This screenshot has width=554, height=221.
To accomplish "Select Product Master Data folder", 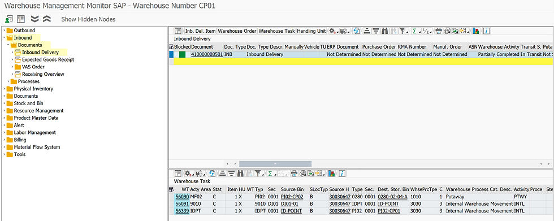I will [36, 118].
